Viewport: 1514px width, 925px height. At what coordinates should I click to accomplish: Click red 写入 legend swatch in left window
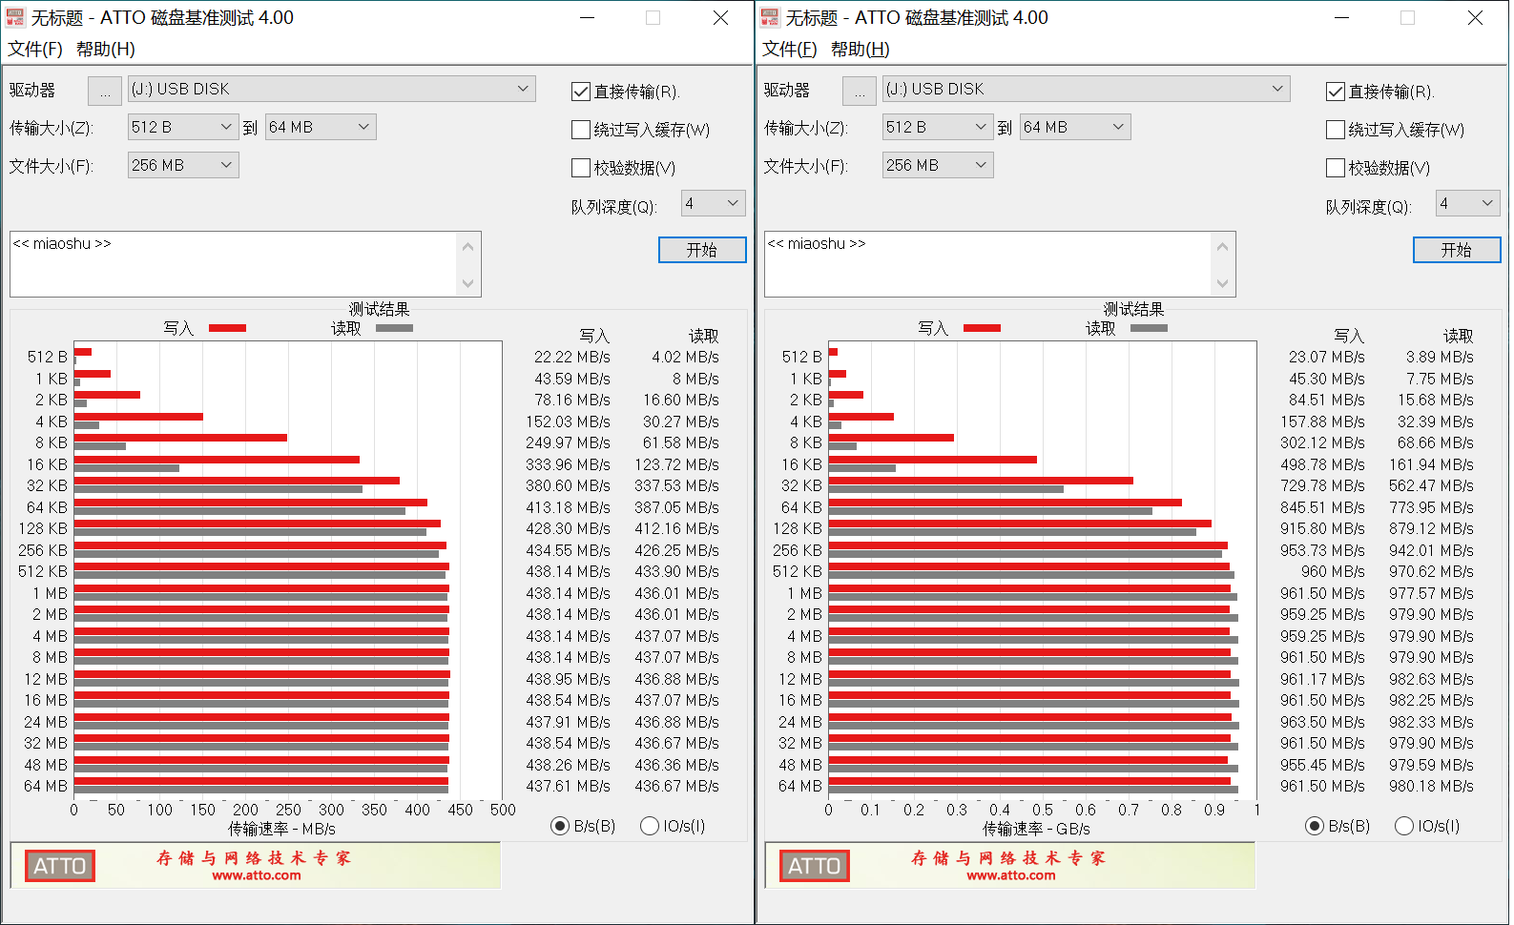pos(227,328)
